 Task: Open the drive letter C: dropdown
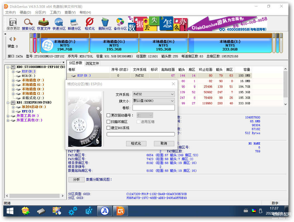[145, 115]
